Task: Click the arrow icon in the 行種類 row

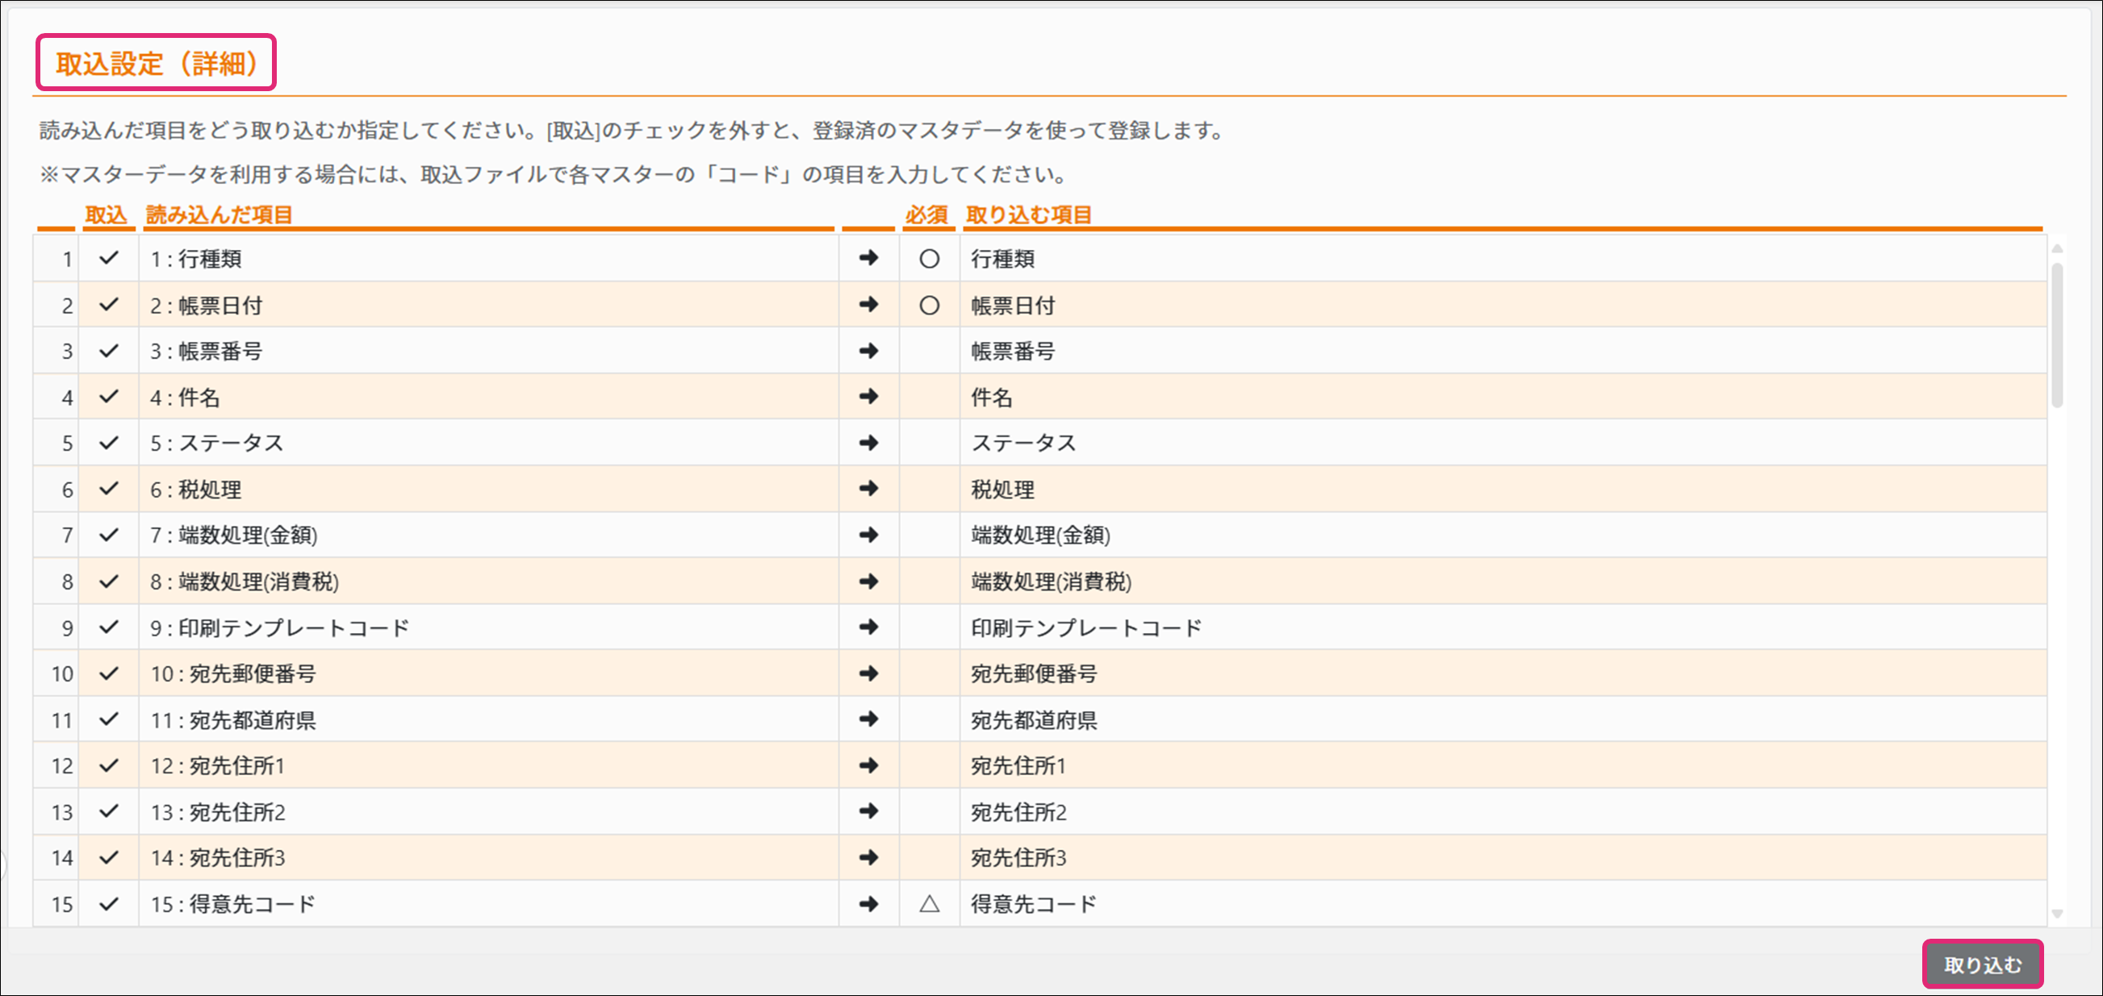Action: pos(868,259)
